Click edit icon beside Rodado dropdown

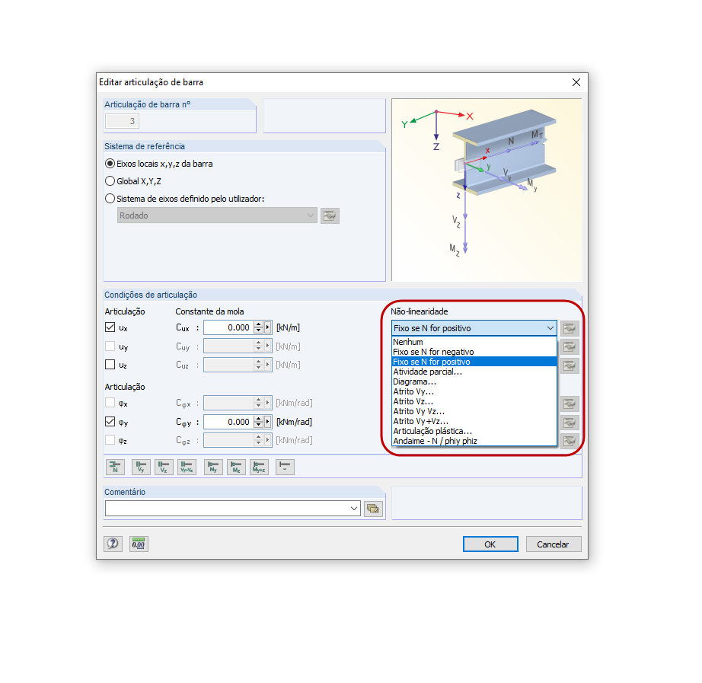pos(330,215)
